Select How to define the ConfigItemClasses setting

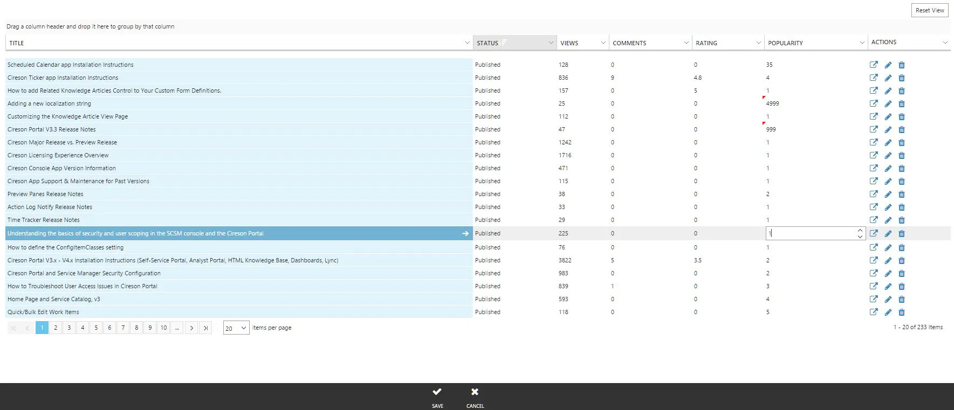coord(65,247)
